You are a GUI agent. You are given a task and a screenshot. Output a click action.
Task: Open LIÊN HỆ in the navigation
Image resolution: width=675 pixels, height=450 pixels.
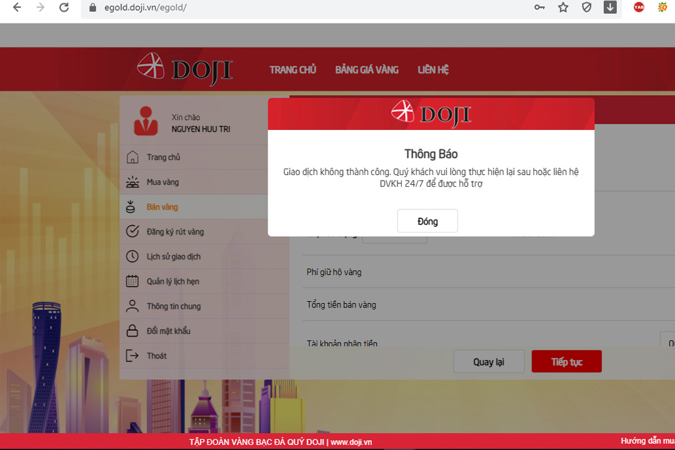[x=433, y=70]
